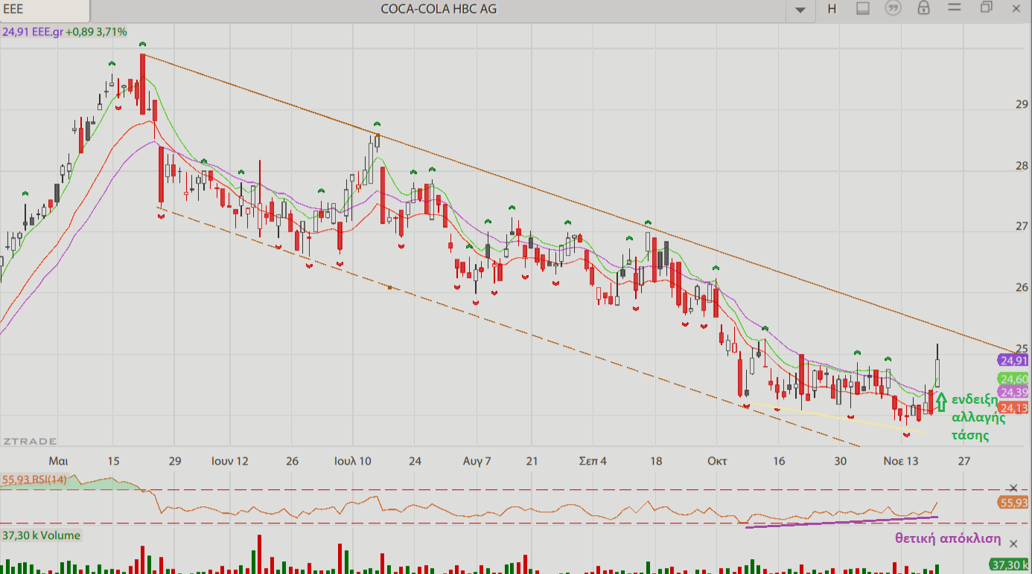Click the red 24,13 moving average tag
This screenshot has width=1032, height=574.
[1013, 408]
